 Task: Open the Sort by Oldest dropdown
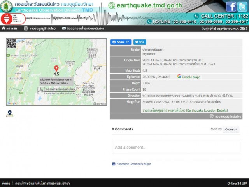231,129
